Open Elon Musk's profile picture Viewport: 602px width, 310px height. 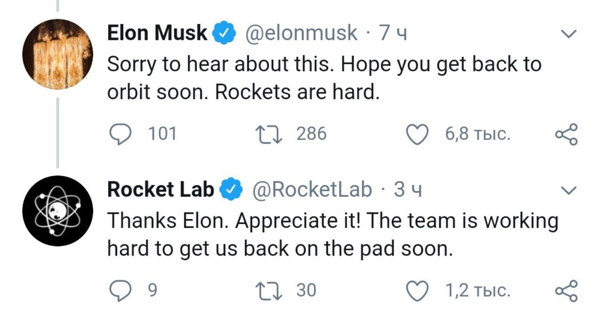point(57,54)
